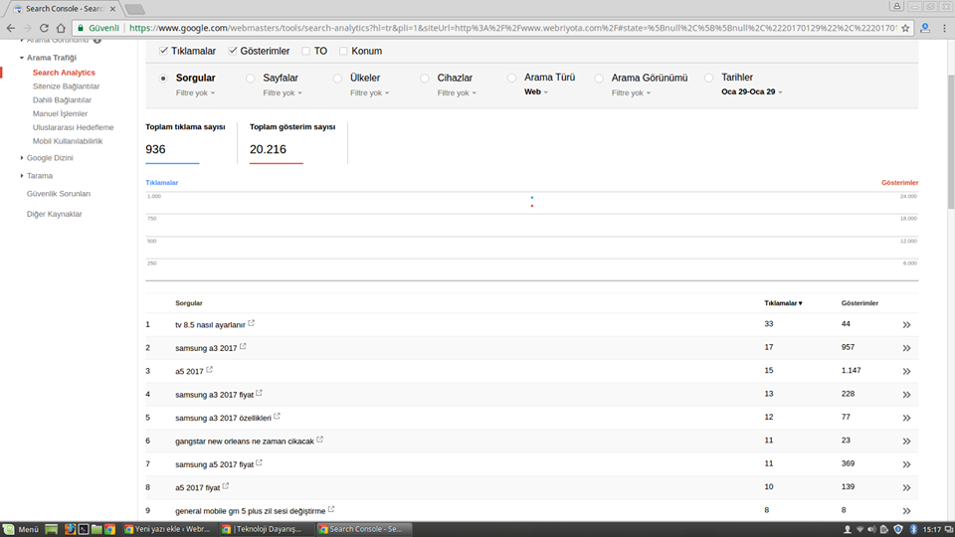Image resolution: width=955 pixels, height=537 pixels.
Task: Open the 'Filtre yok' dropdown under Sayfalar
Action: pos(283,93)
